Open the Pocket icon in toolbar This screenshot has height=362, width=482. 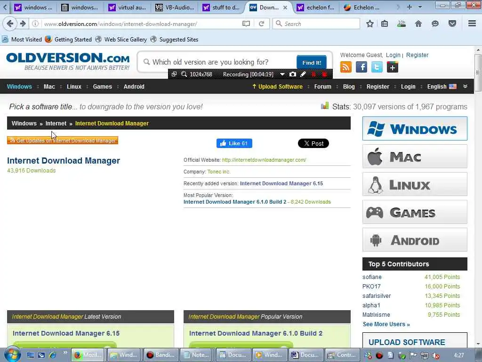[452, 24]
